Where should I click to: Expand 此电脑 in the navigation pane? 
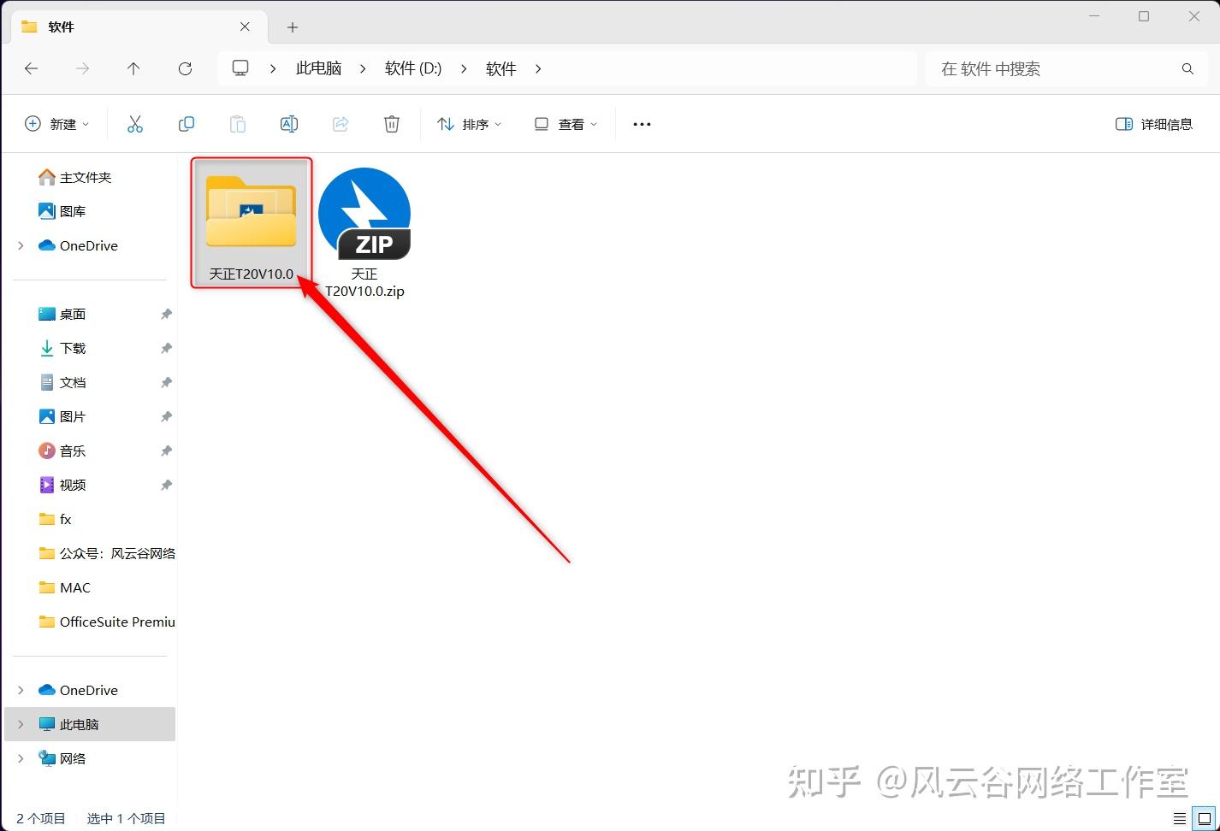click(x=21, y=723)
